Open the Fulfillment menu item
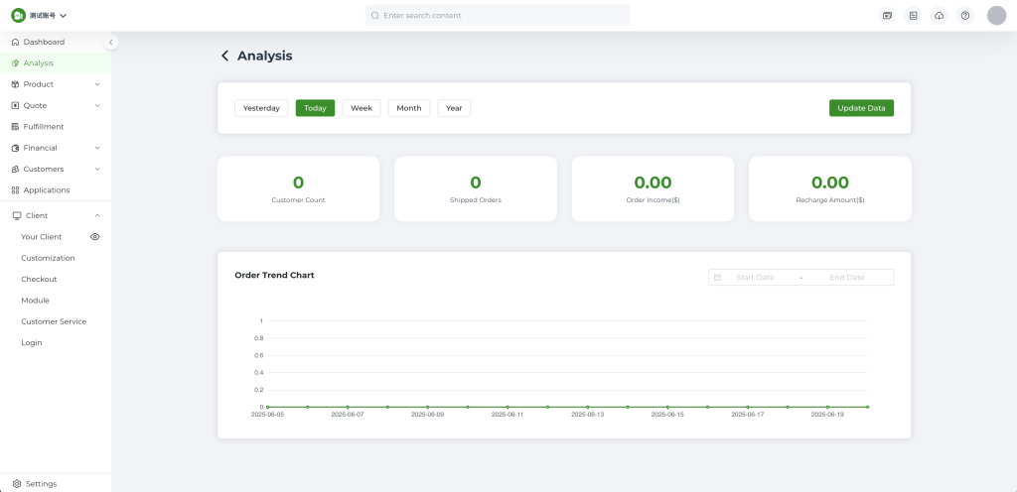1017x492 pixels. point(44,127)
